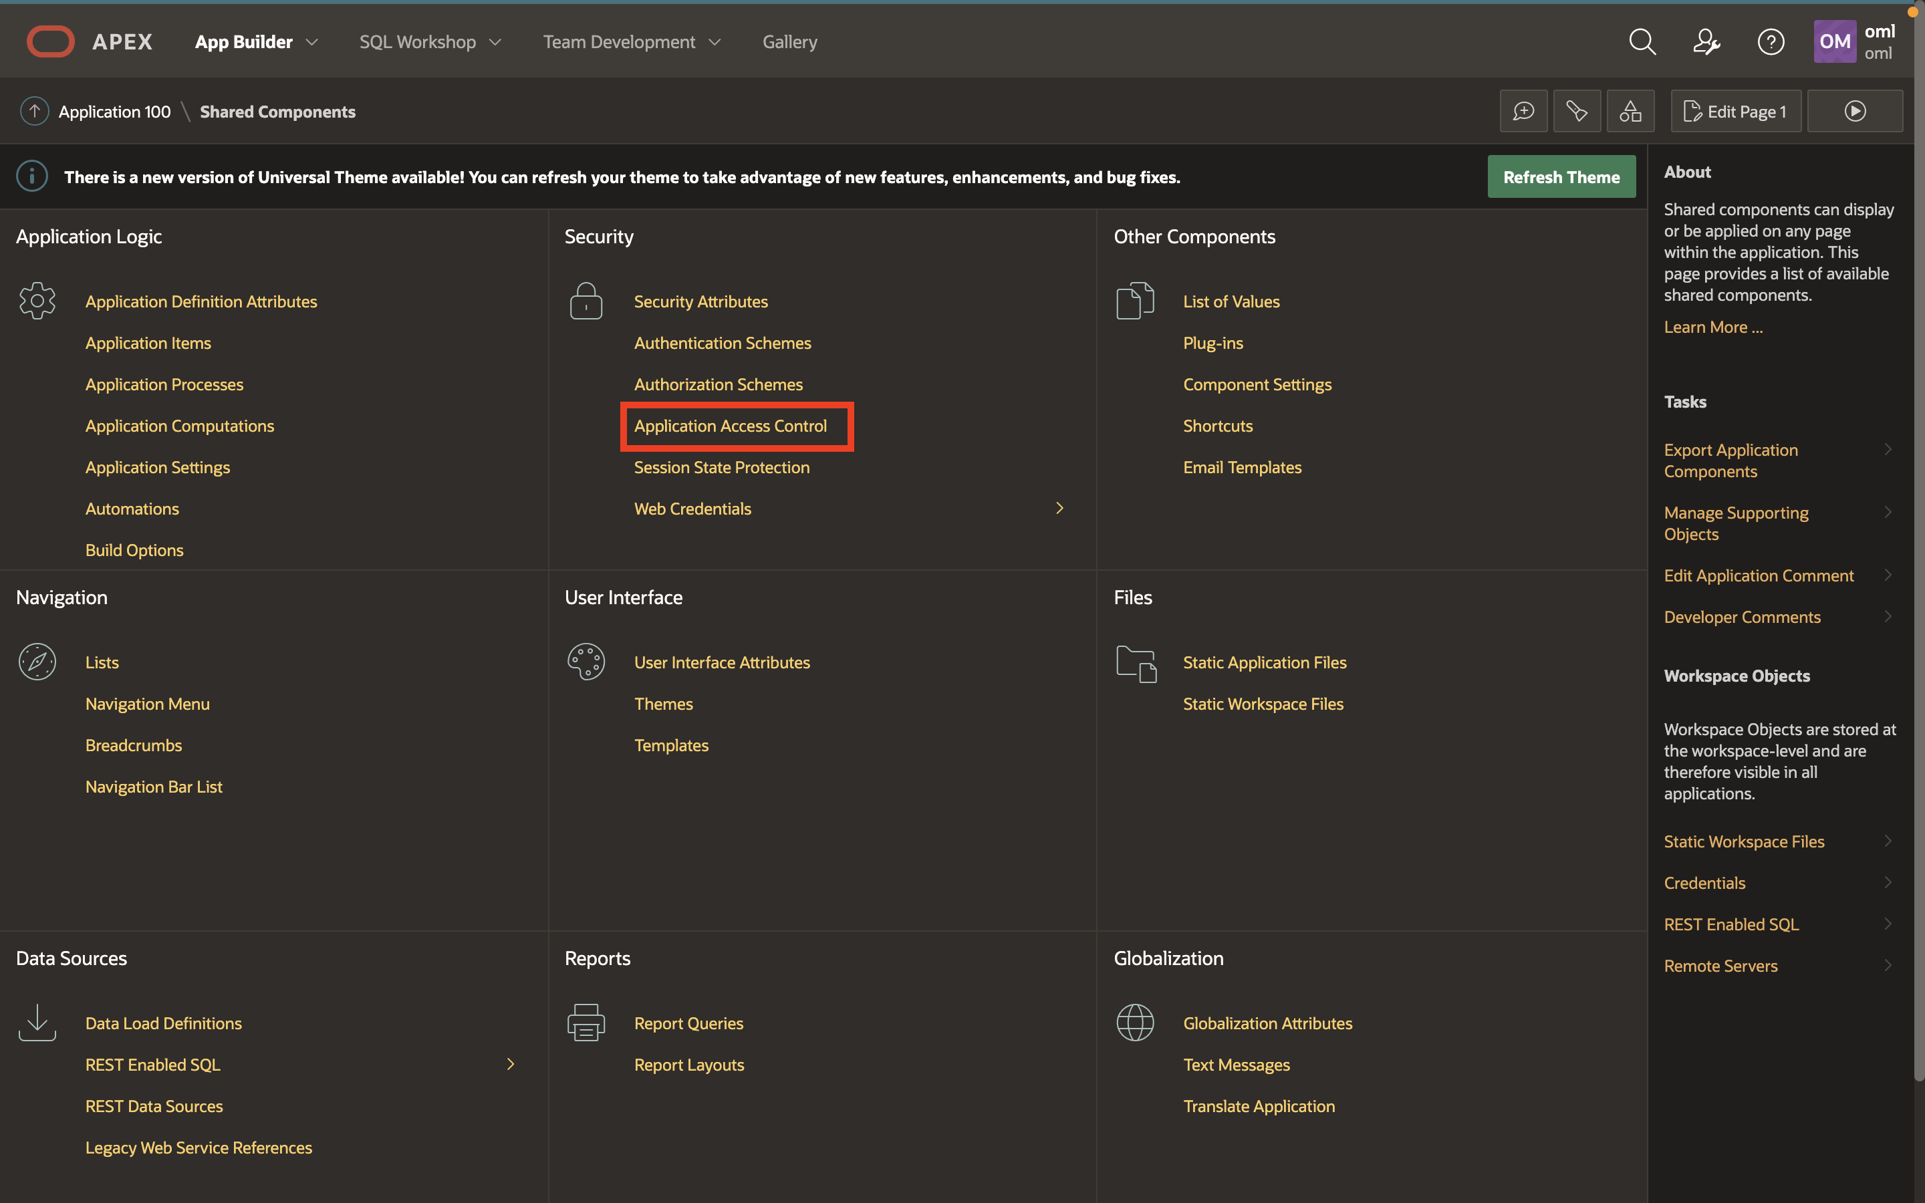The width and height of the screenshot is (1925, 1203).
Task: Open the help question mark icon
Action: click(1771, 41)
